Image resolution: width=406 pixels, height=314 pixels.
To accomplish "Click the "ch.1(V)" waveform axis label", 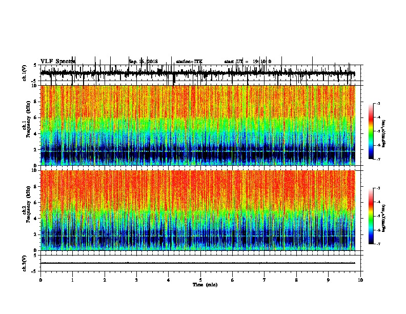I will 25,73.
